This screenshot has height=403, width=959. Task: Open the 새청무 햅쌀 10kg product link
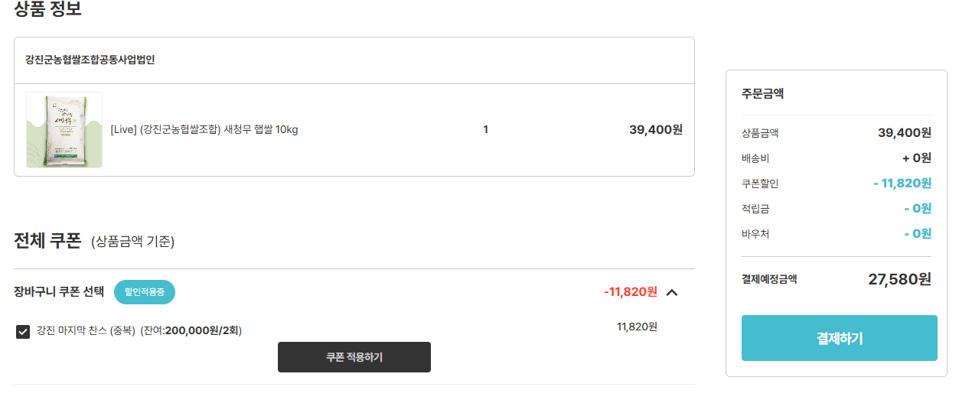204,129
